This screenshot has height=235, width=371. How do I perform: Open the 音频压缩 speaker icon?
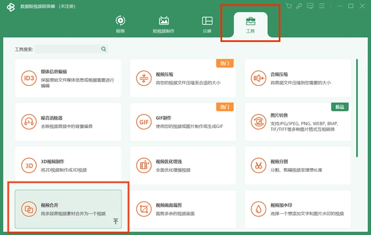click(259, 78)
